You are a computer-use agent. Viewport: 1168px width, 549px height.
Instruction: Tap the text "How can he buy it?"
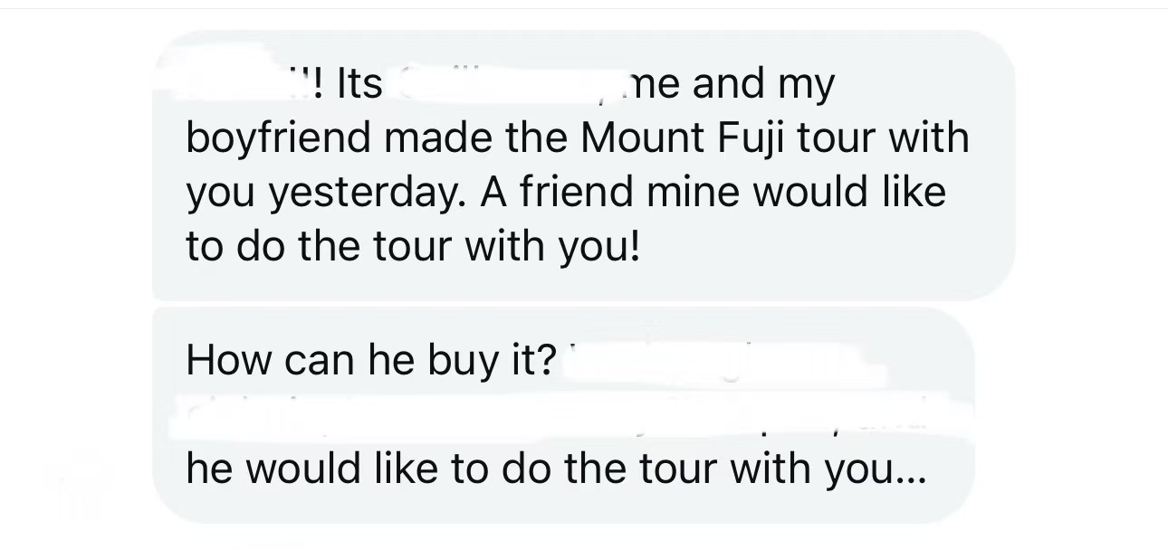click(x=371, y=360)
